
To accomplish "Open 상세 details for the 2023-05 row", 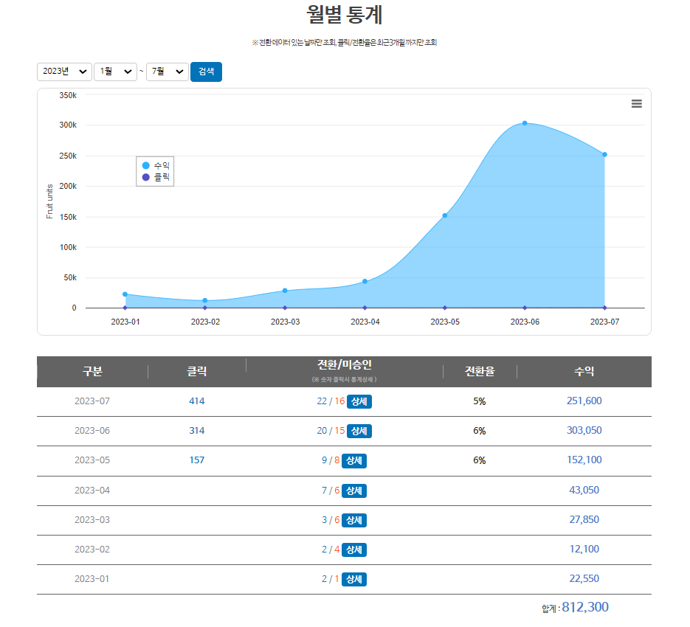I will pyautogui.click(x=353, y=460).
